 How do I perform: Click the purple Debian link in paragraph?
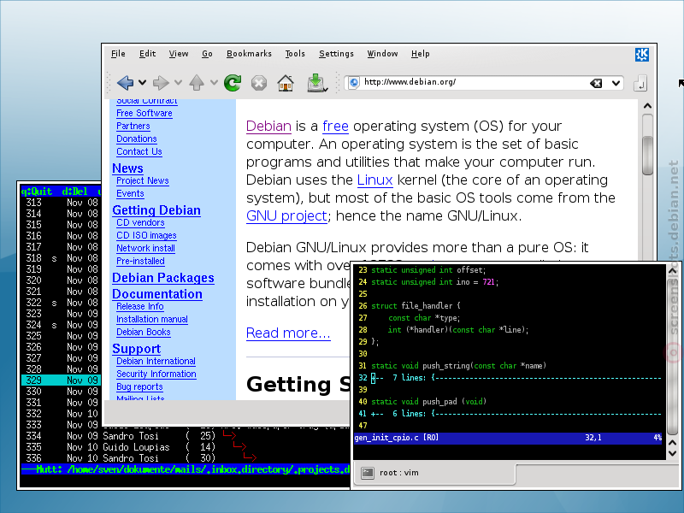[268, 126]
